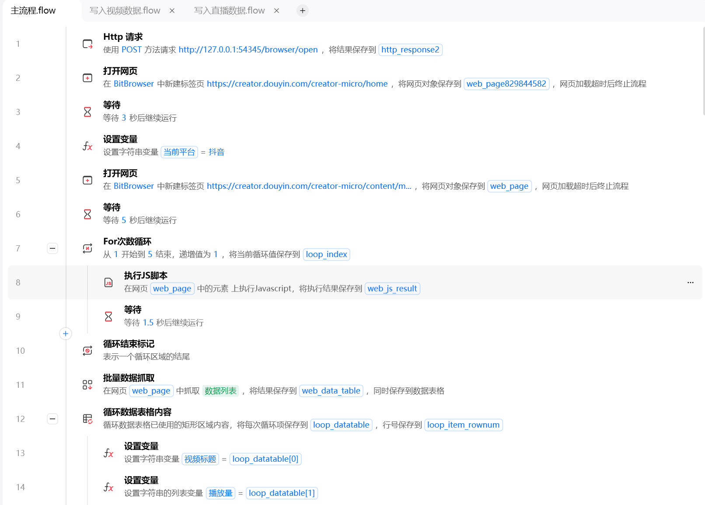Switch to the 写入视频数据.flow tab

coord(125,10)
